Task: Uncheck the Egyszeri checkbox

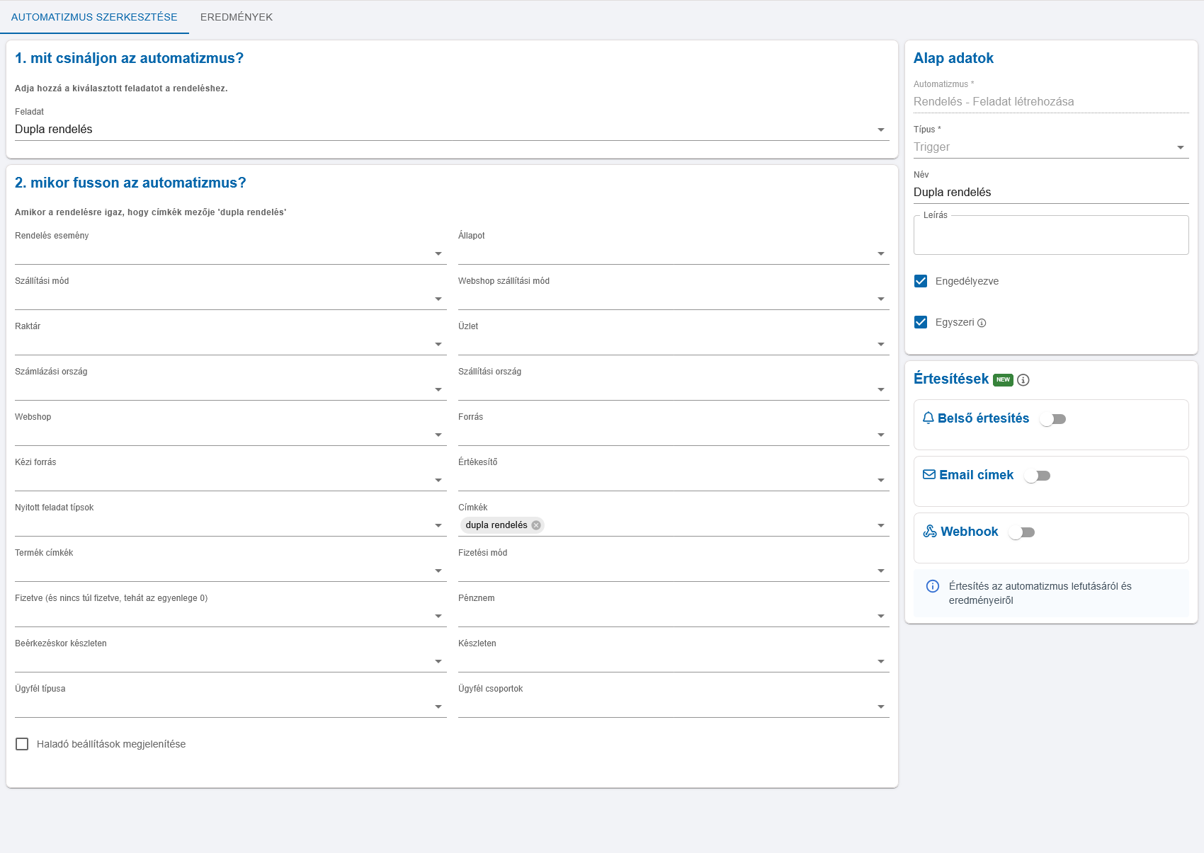Action: [921, 322]
